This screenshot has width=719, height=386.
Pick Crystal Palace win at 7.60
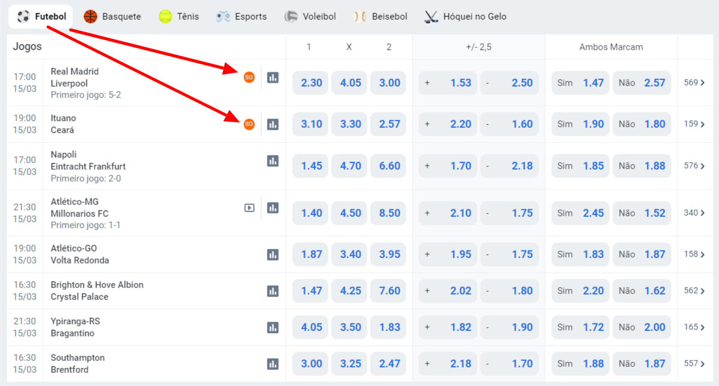[389, 291]
